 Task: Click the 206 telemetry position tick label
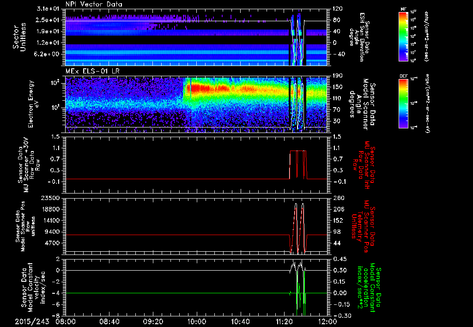point(338,209)
